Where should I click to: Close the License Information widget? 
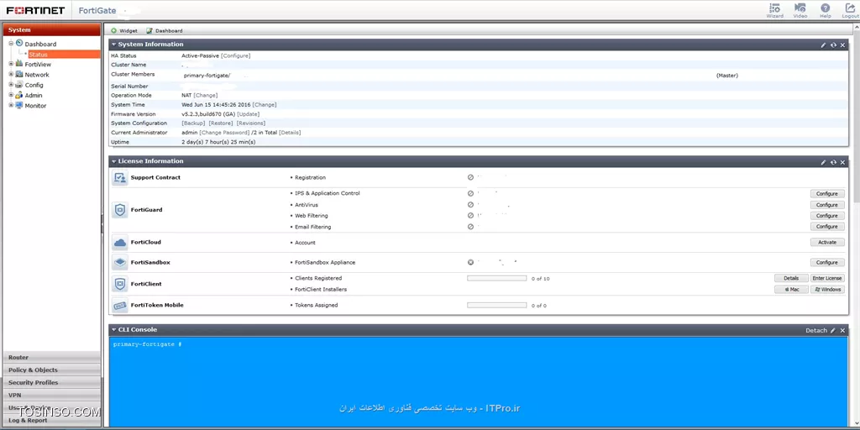point(842,162)
